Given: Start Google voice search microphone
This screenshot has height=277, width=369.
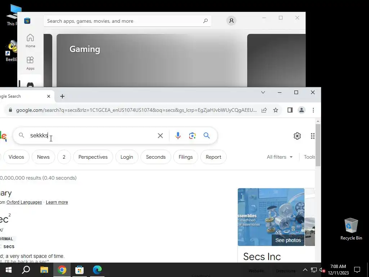Looking at the screenshot, I should pos(178,136).
